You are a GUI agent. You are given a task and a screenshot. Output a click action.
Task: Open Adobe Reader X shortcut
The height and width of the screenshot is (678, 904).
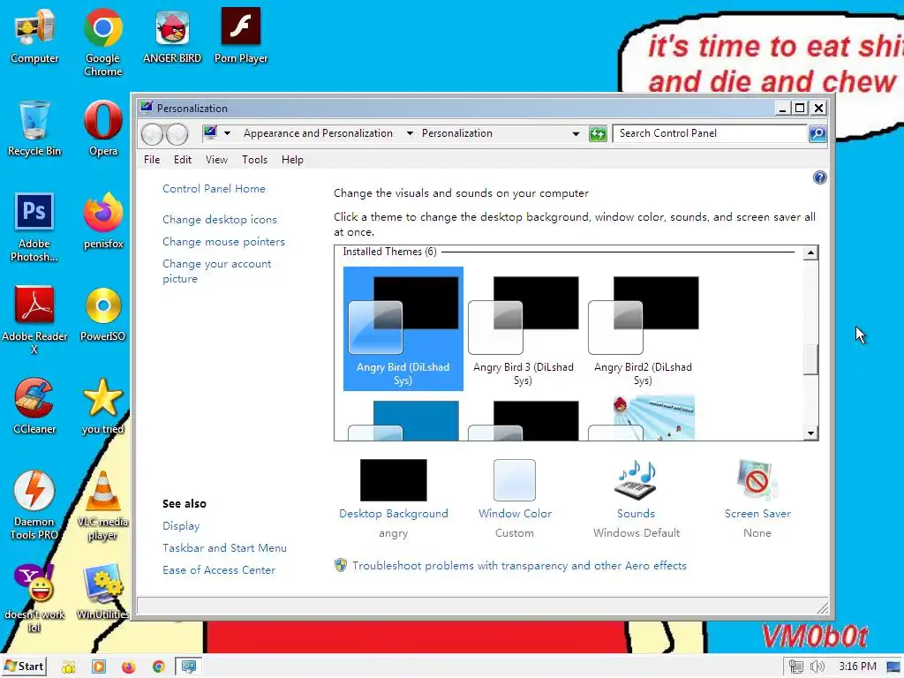34,320
